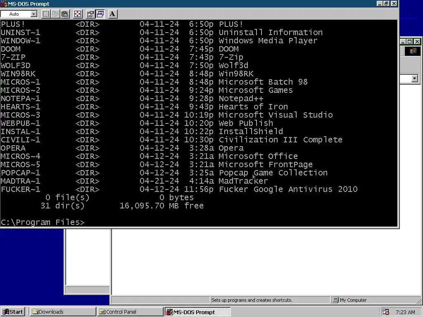Switch to Control Panel taskbar button
The image size is (423, 317).
click(x=130, y=312)
